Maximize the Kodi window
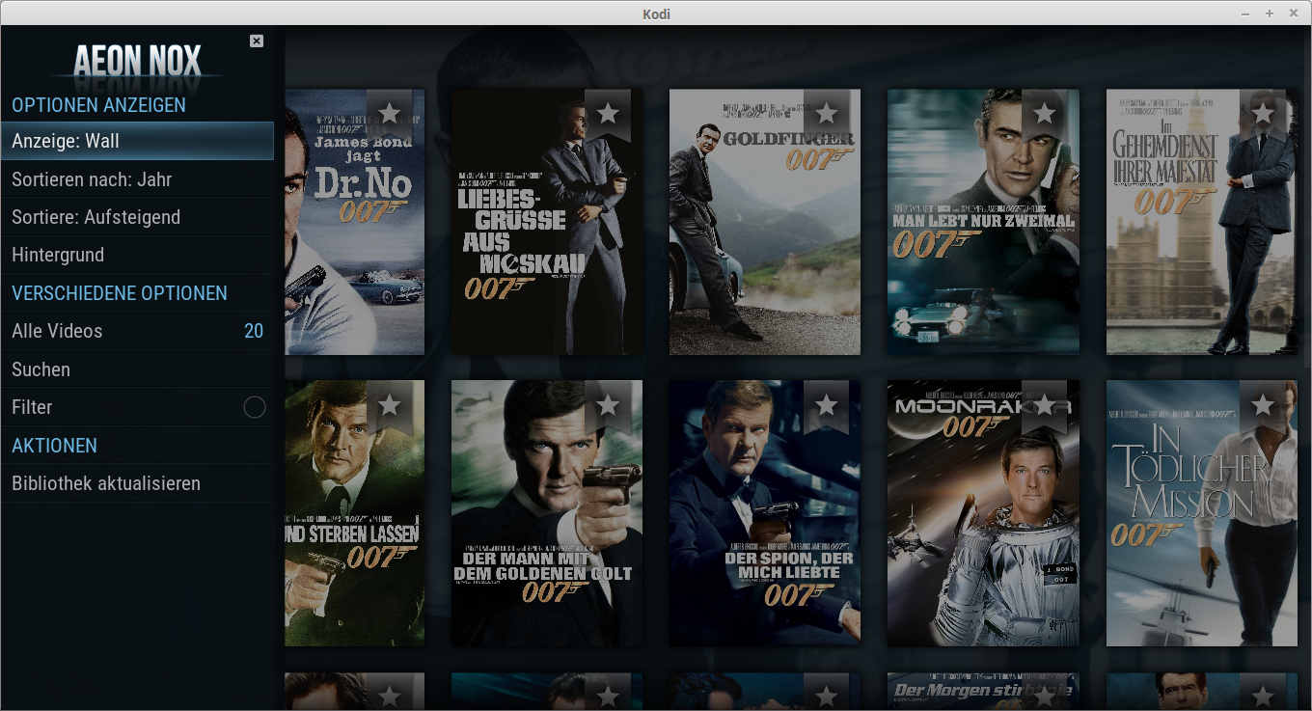Image resolution: width=1312 pixels, height=711 pixels. pyautogui.click(x=1270, y=14)
